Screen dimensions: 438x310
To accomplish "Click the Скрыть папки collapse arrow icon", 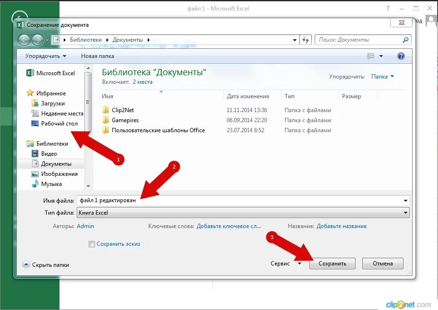I will pyautogui.click(x=26, y=264).
